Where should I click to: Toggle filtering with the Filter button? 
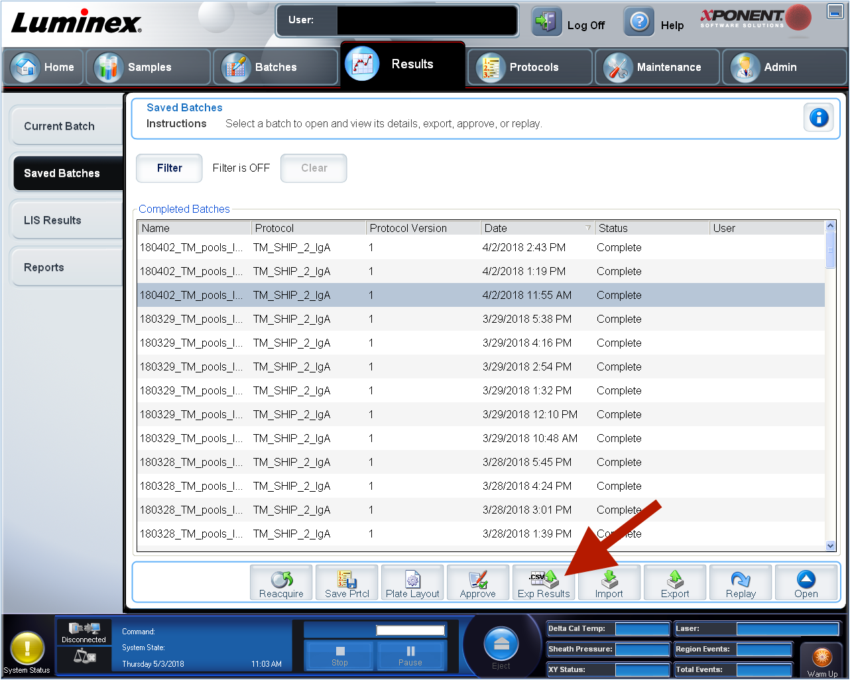click(x=168, y=168)
